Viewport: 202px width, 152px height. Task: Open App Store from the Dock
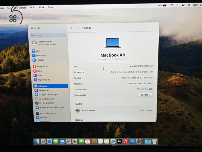coord(132,142)
